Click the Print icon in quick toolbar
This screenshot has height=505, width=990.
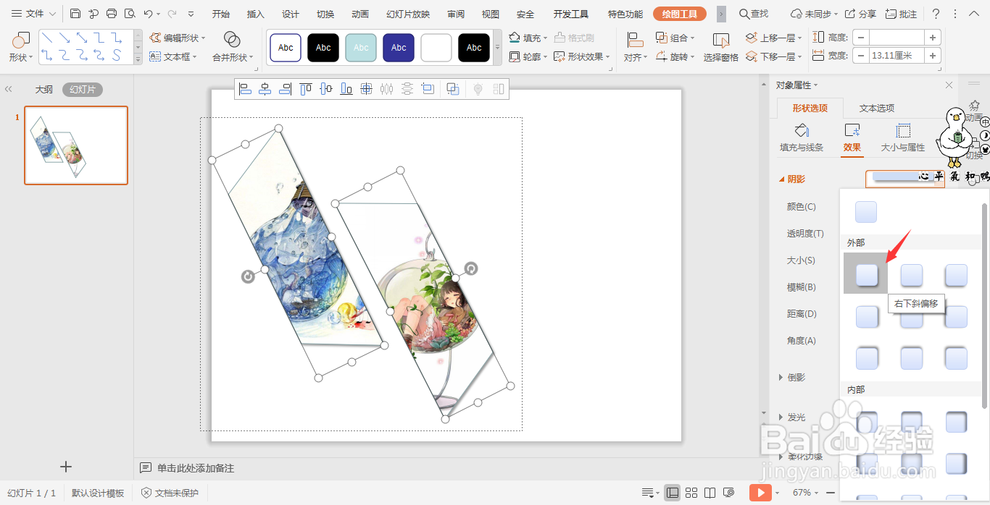pos(112,14)
